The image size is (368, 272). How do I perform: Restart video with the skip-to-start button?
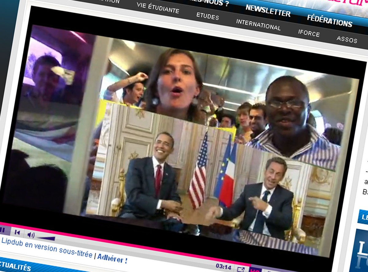point(17,232)
